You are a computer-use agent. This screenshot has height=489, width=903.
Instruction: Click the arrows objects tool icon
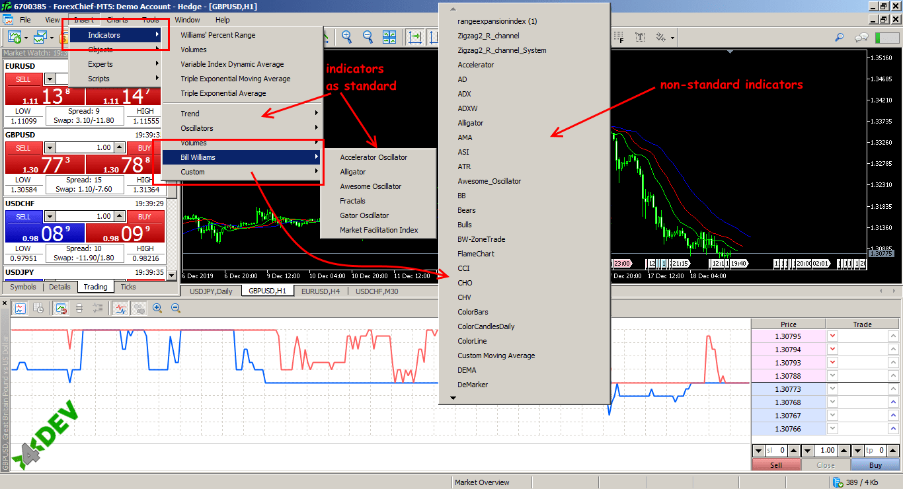[660, 37]
